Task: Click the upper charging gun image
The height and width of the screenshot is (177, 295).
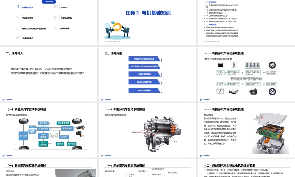Action: pos(81,127)
